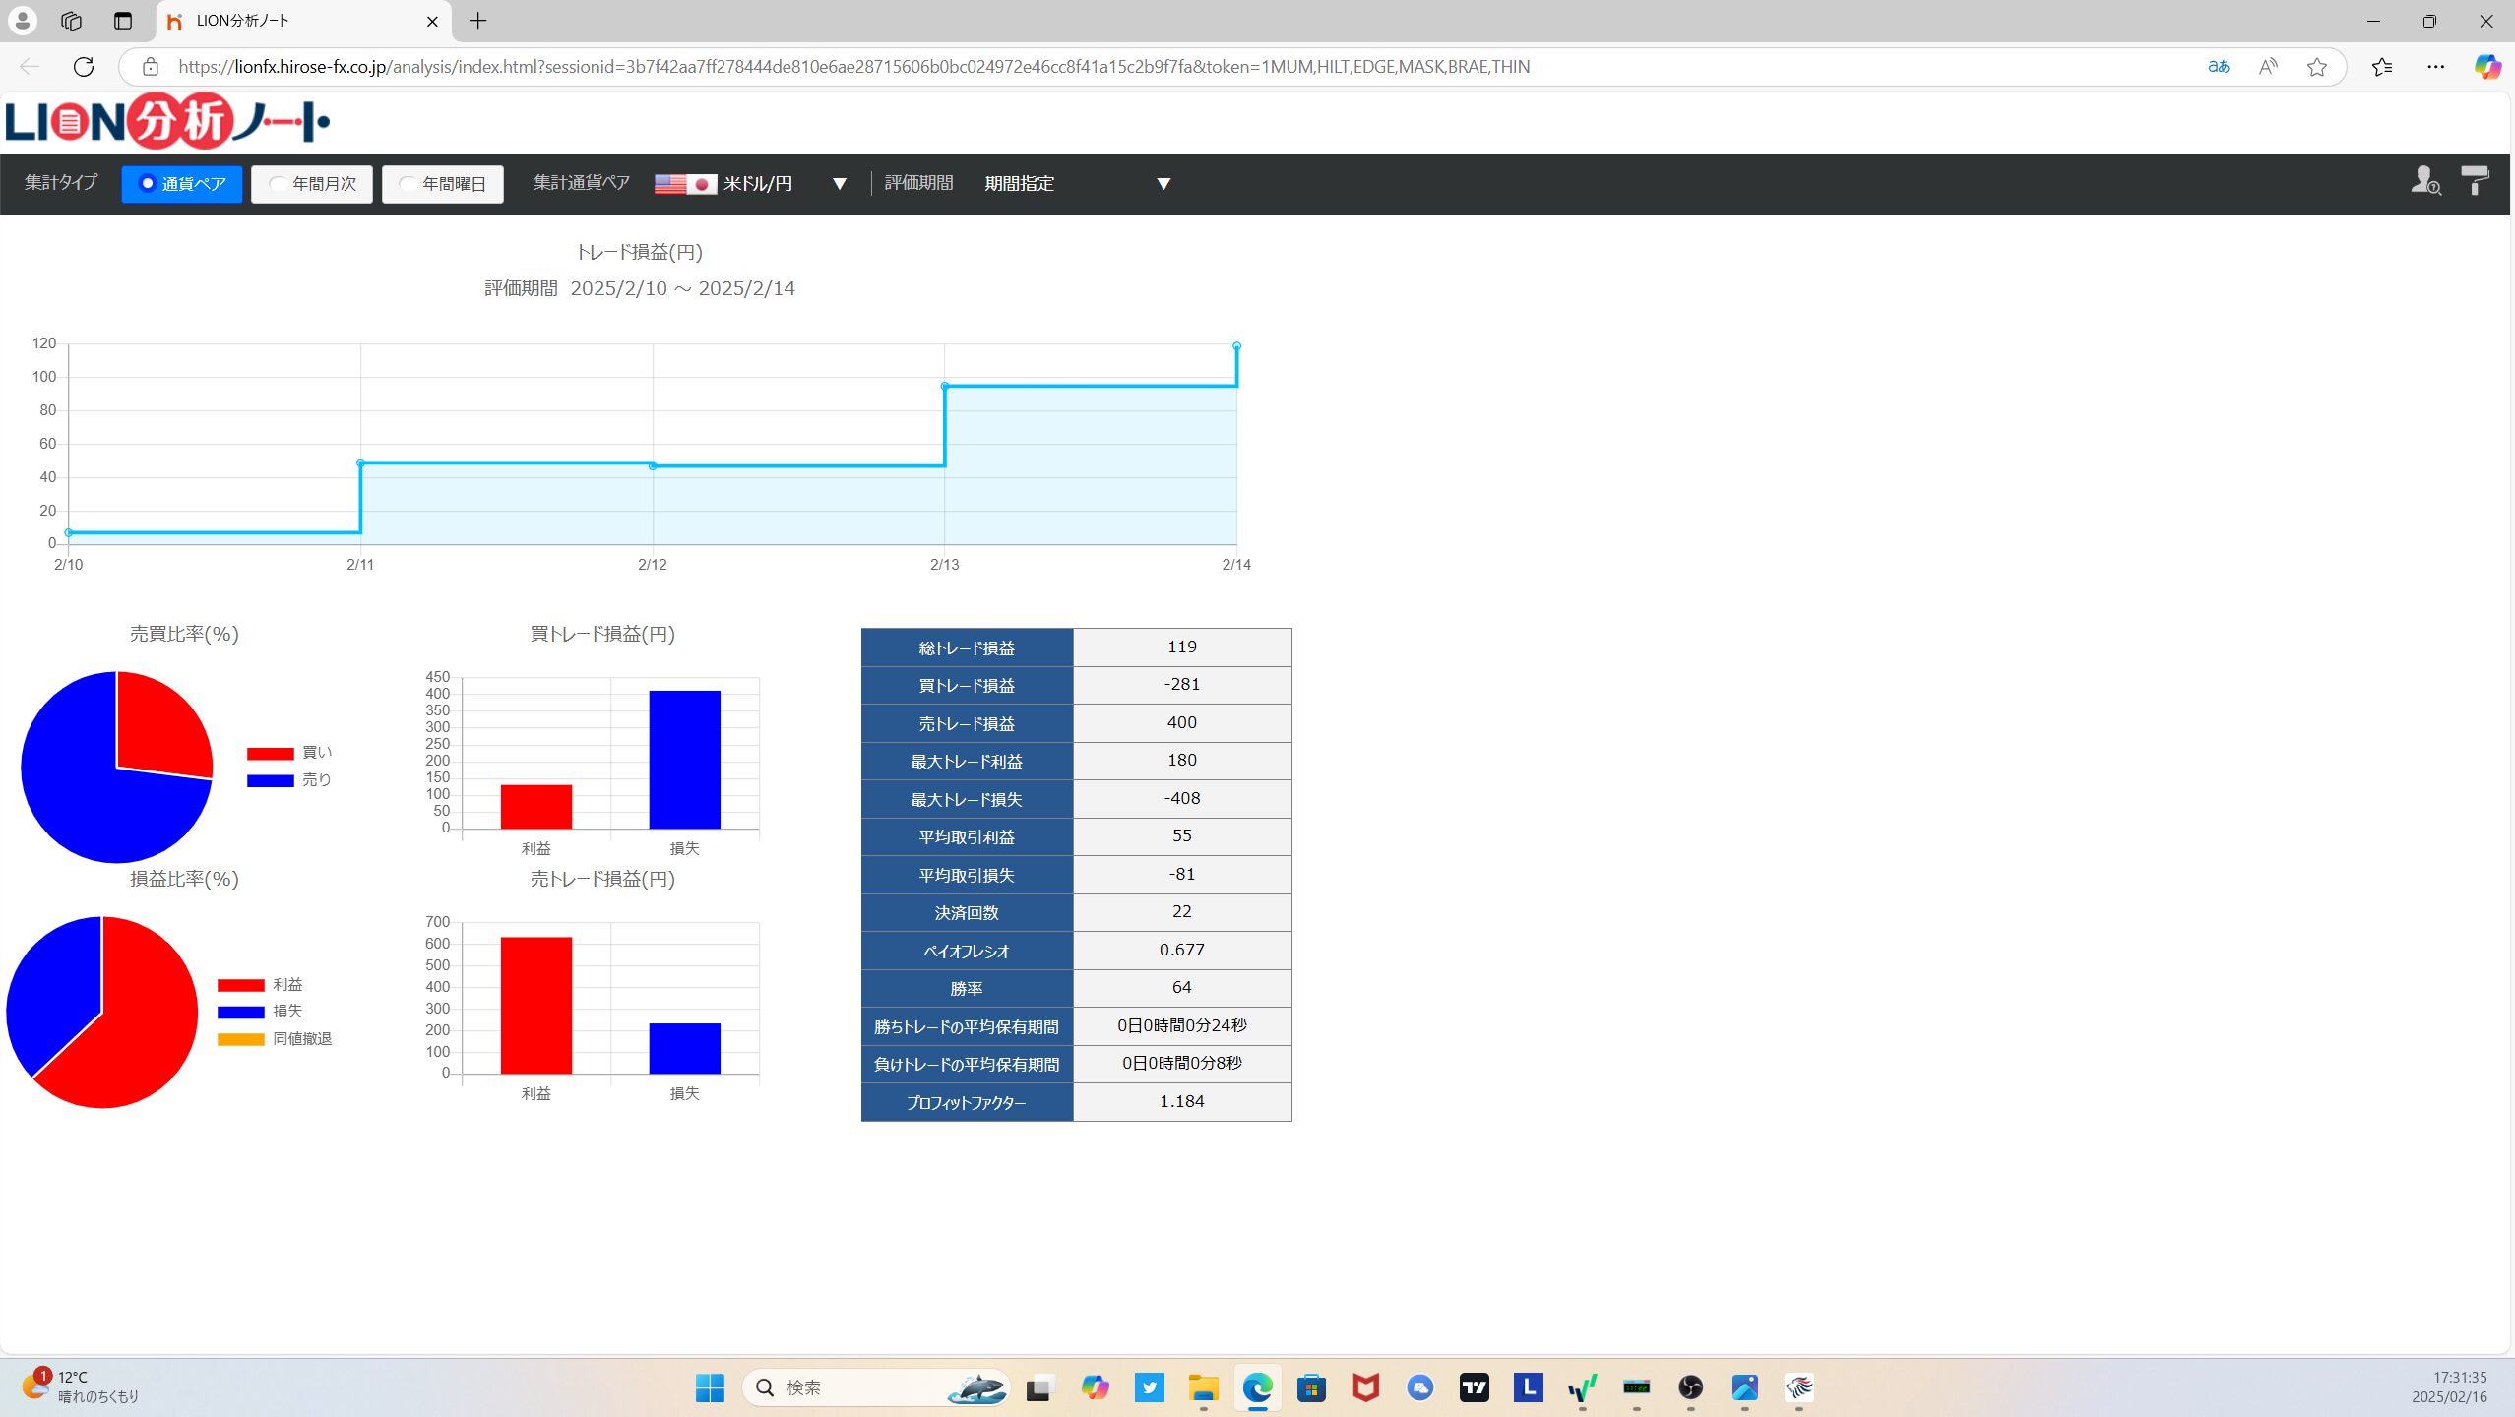Open the read aloud icon in address bar
2515x1417 pixels.
(x=2268, y=67)
